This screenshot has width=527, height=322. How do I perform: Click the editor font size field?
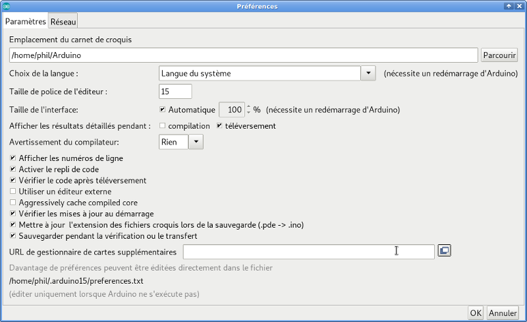(x=175, y=92)
